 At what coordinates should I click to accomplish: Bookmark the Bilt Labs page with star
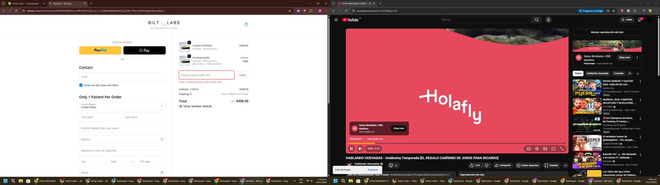click(290, 11)
